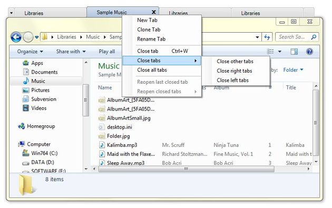Open the view options dropdown arrow
Screen dimensions: 332x208
[280, 52]
